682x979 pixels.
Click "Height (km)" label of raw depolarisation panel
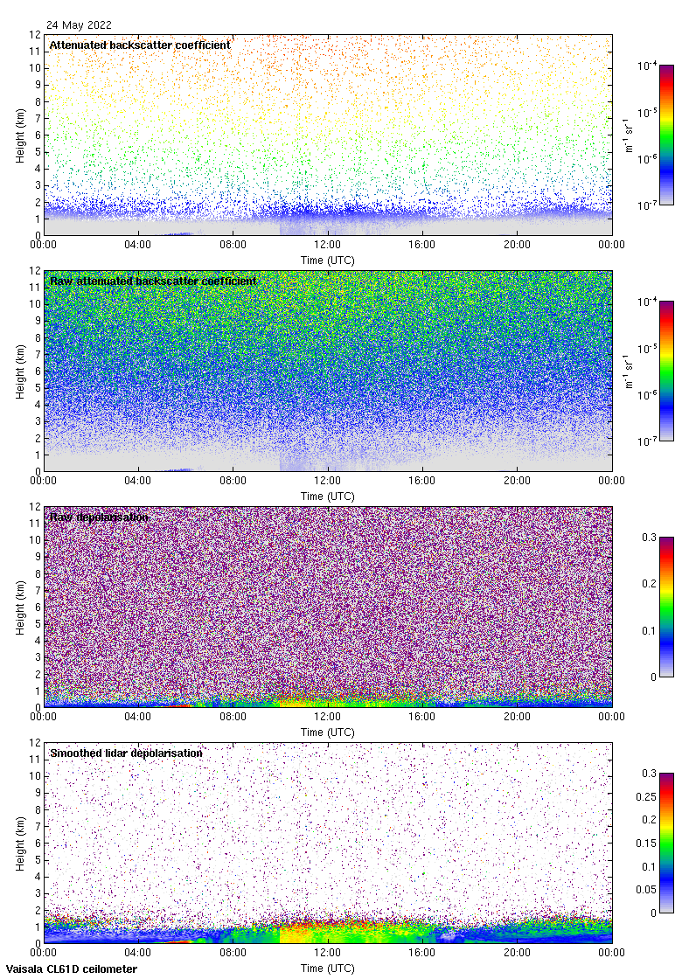(x=20, y=608)
